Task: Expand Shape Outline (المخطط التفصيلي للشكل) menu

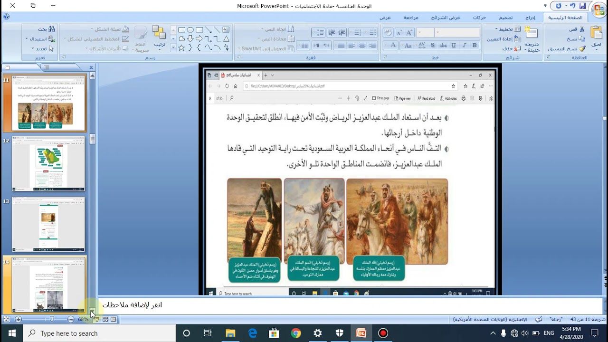Action: (98, 39)
